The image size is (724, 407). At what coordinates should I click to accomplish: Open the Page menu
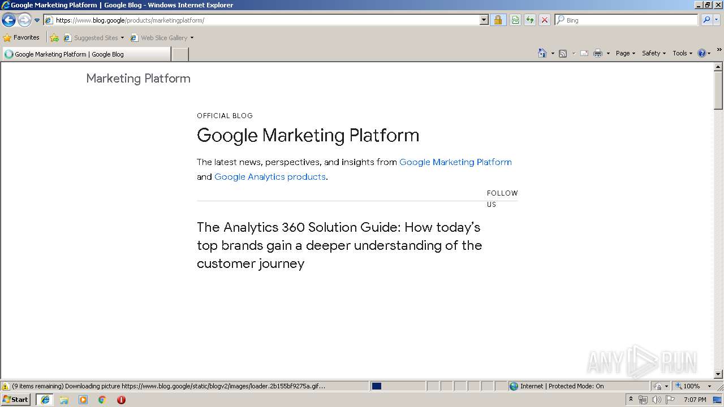click(x=626, y=53)
